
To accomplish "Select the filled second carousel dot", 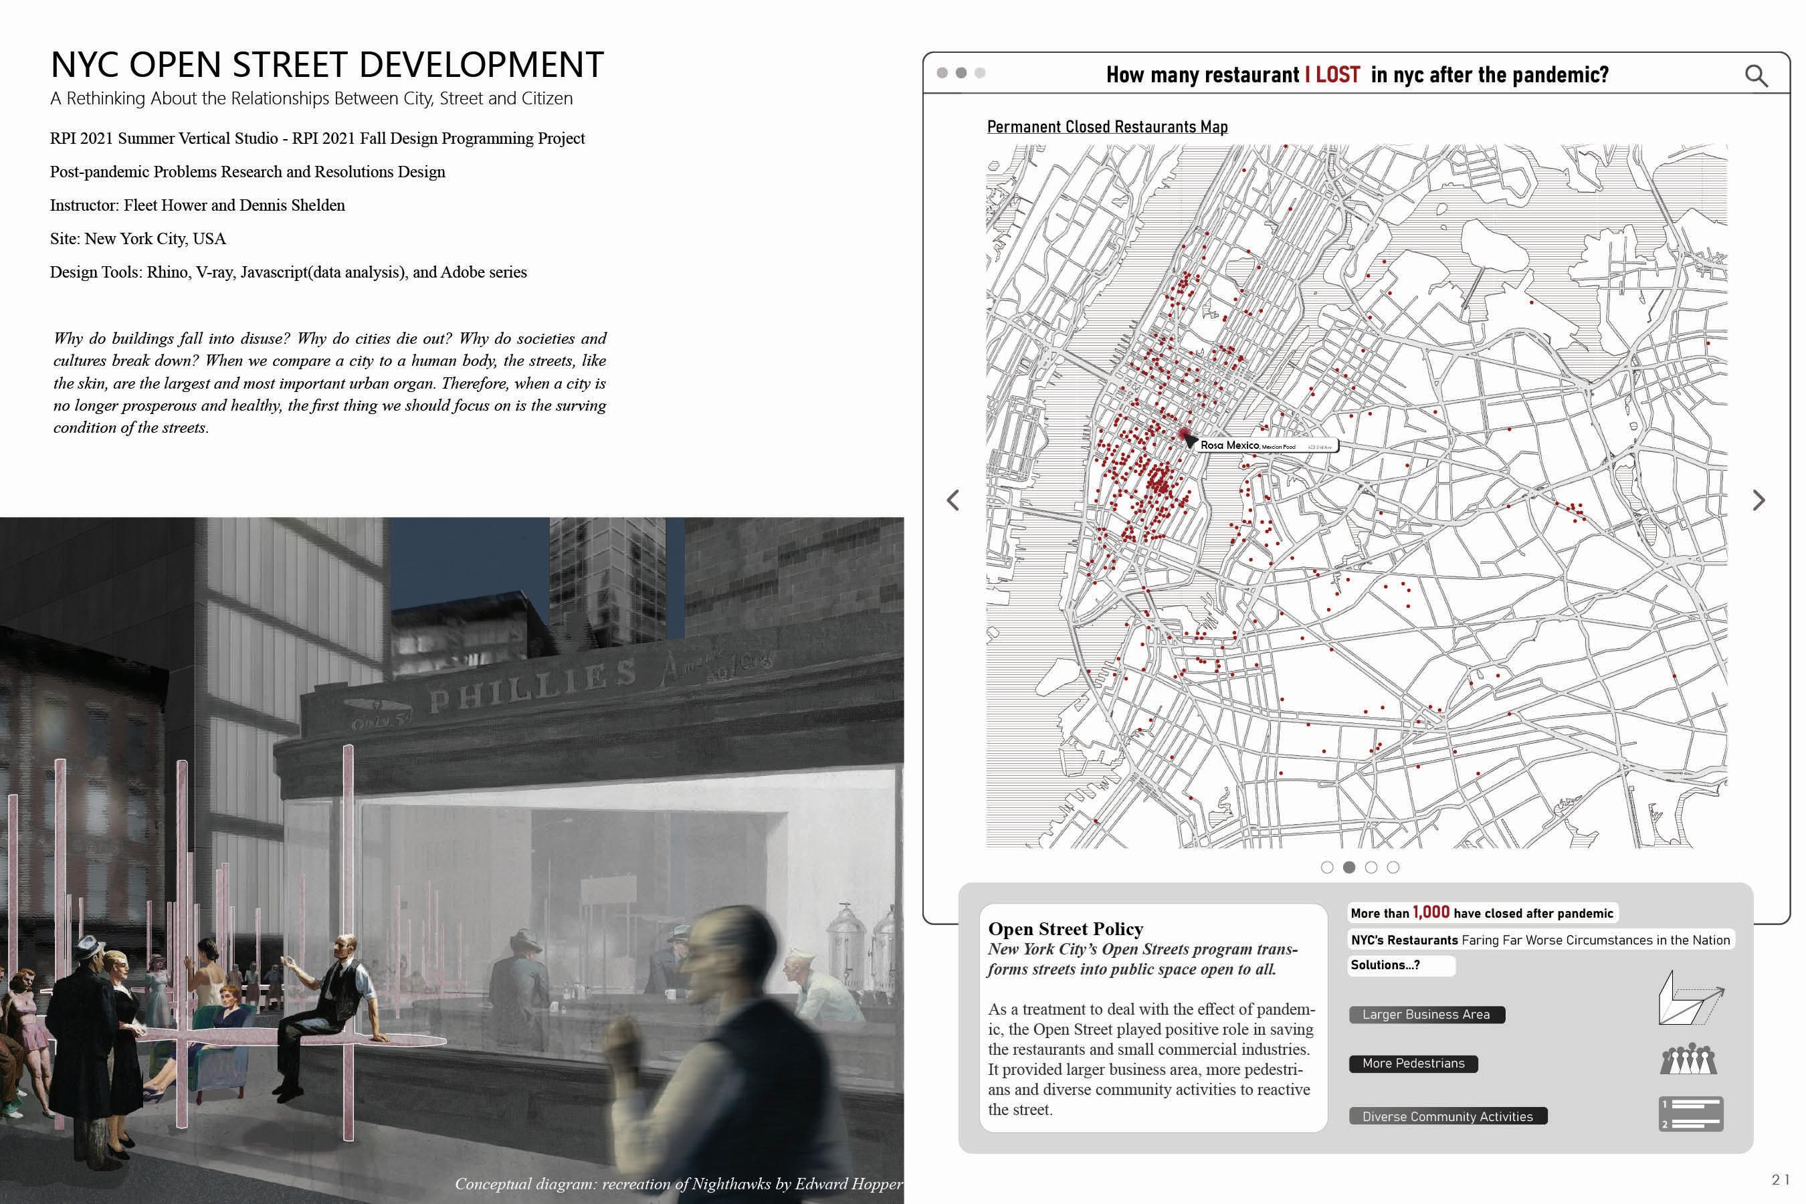I will [x=1349, y=867].
